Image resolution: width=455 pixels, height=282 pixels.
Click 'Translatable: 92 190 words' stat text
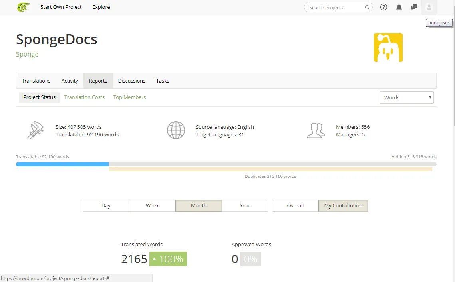87,134
